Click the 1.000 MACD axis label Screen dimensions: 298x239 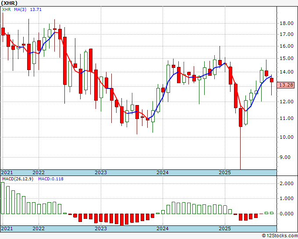287,199
